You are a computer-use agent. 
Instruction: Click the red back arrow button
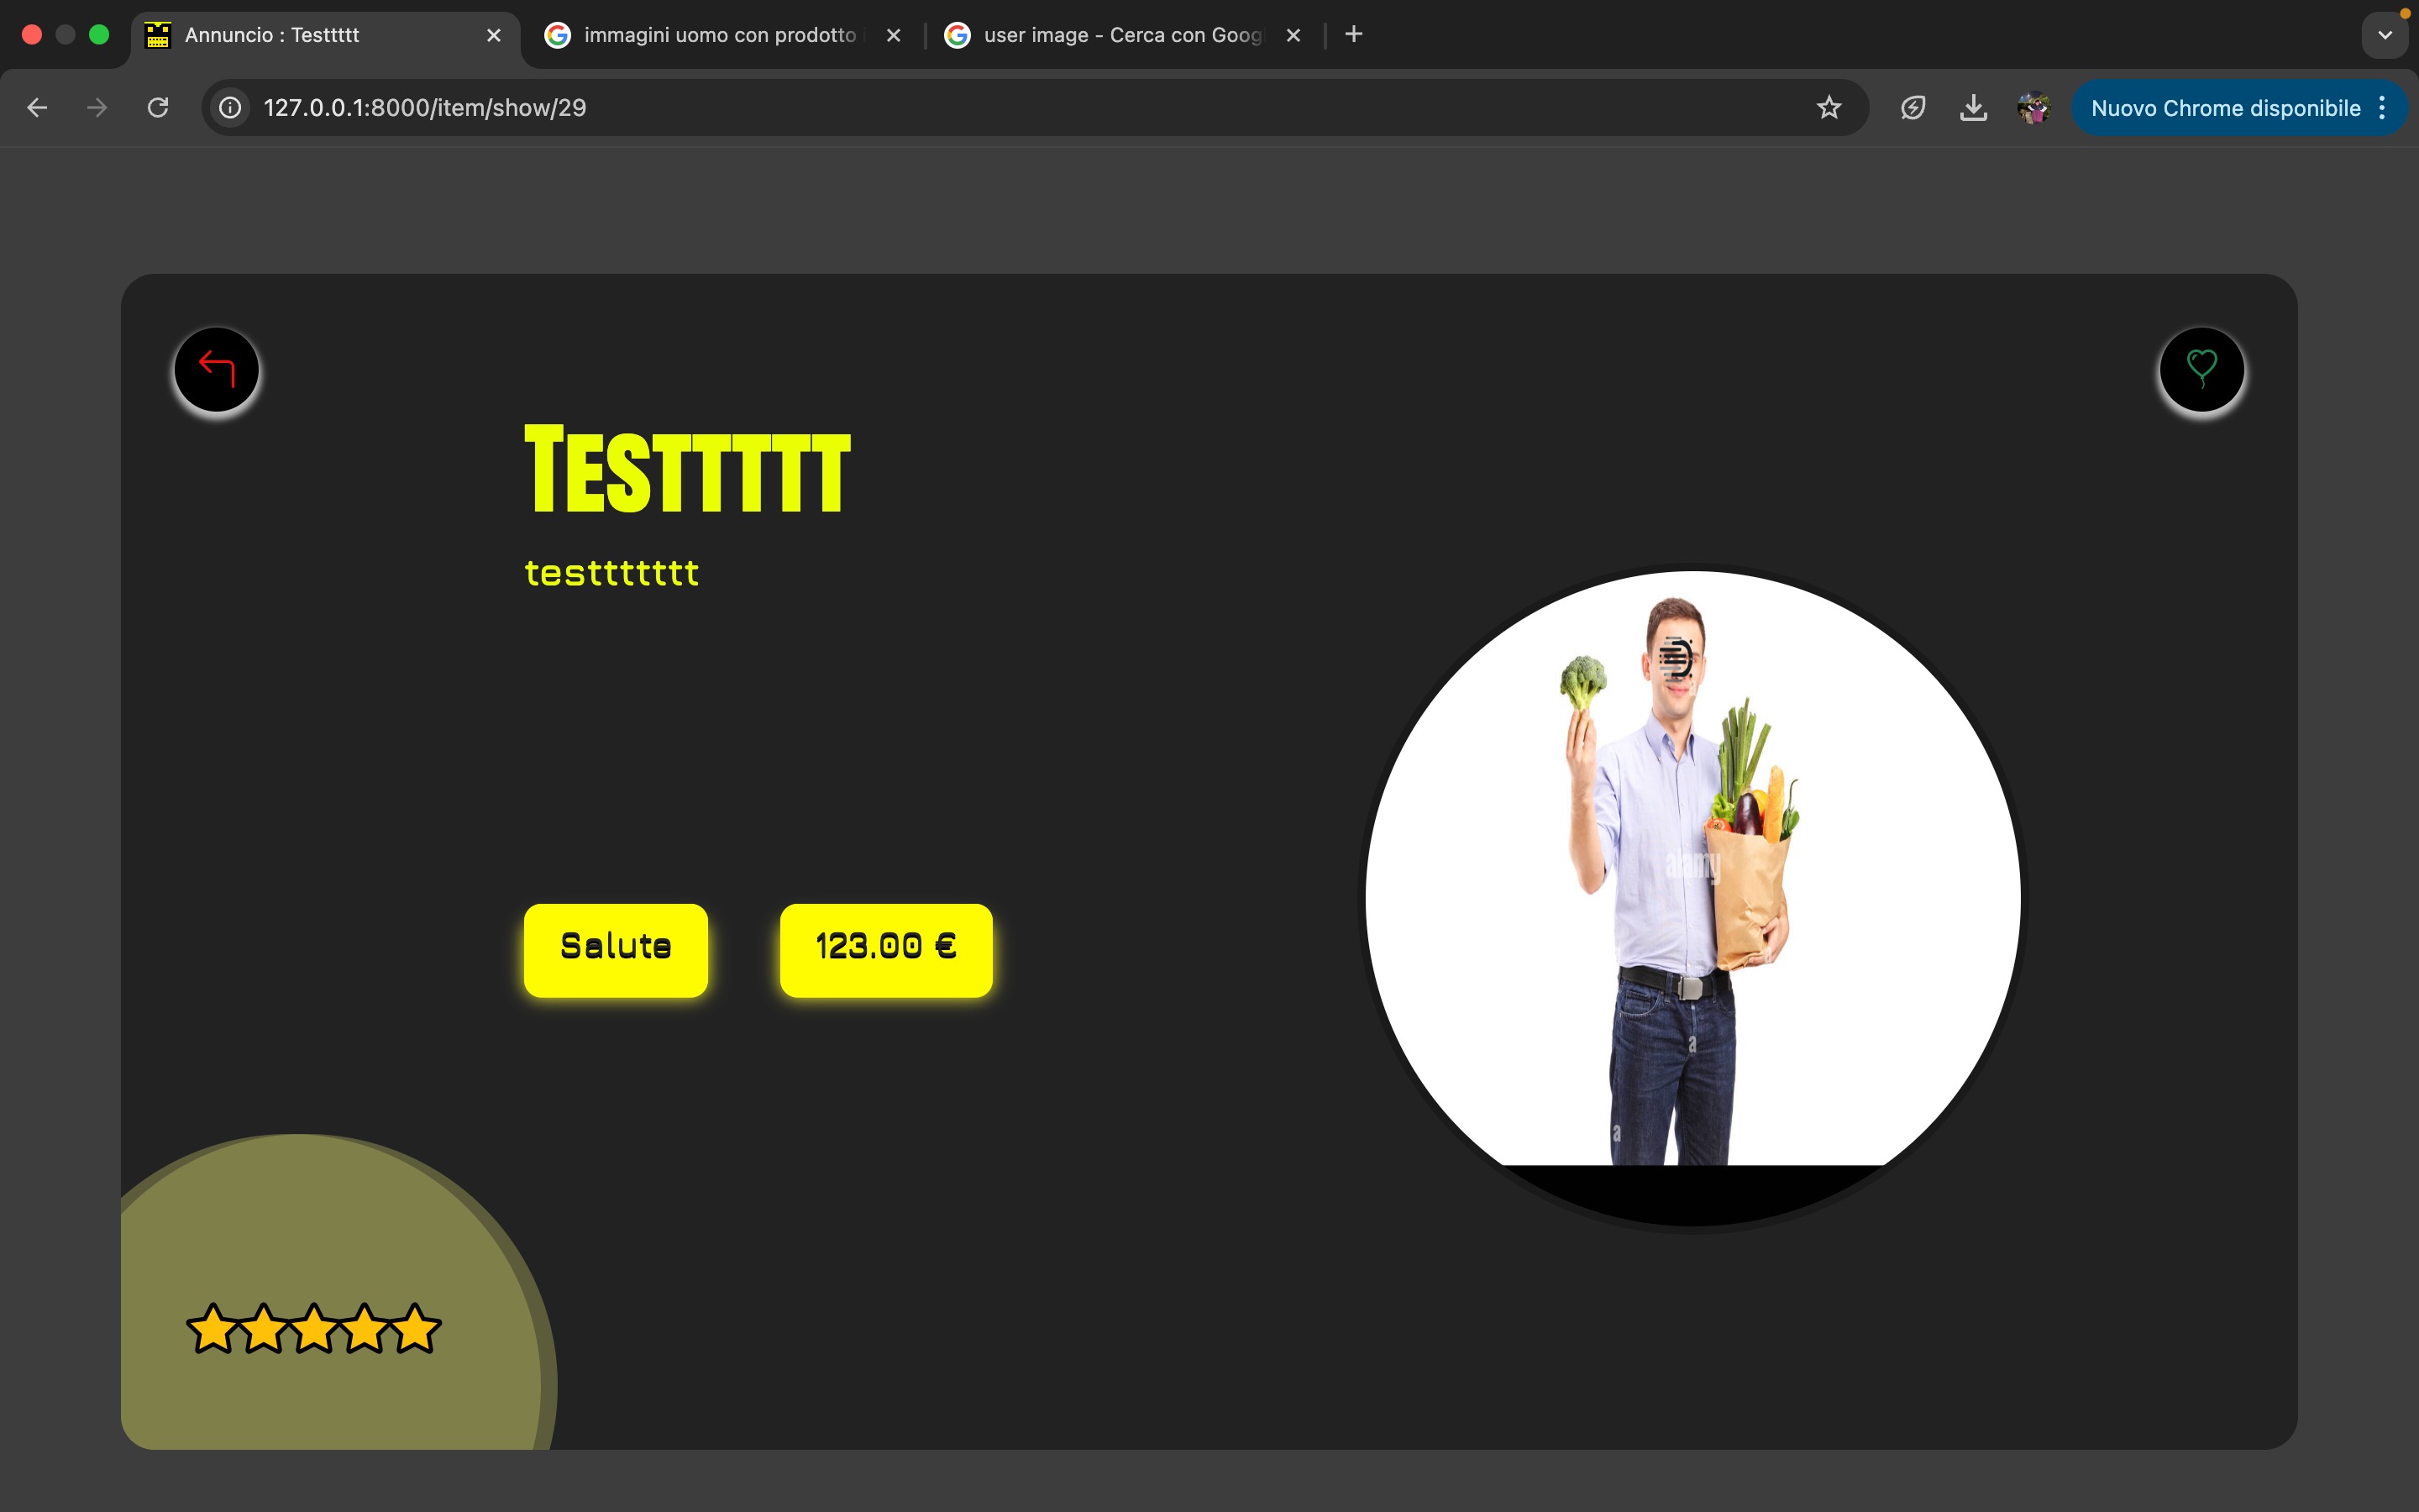[x=216, y=369]
